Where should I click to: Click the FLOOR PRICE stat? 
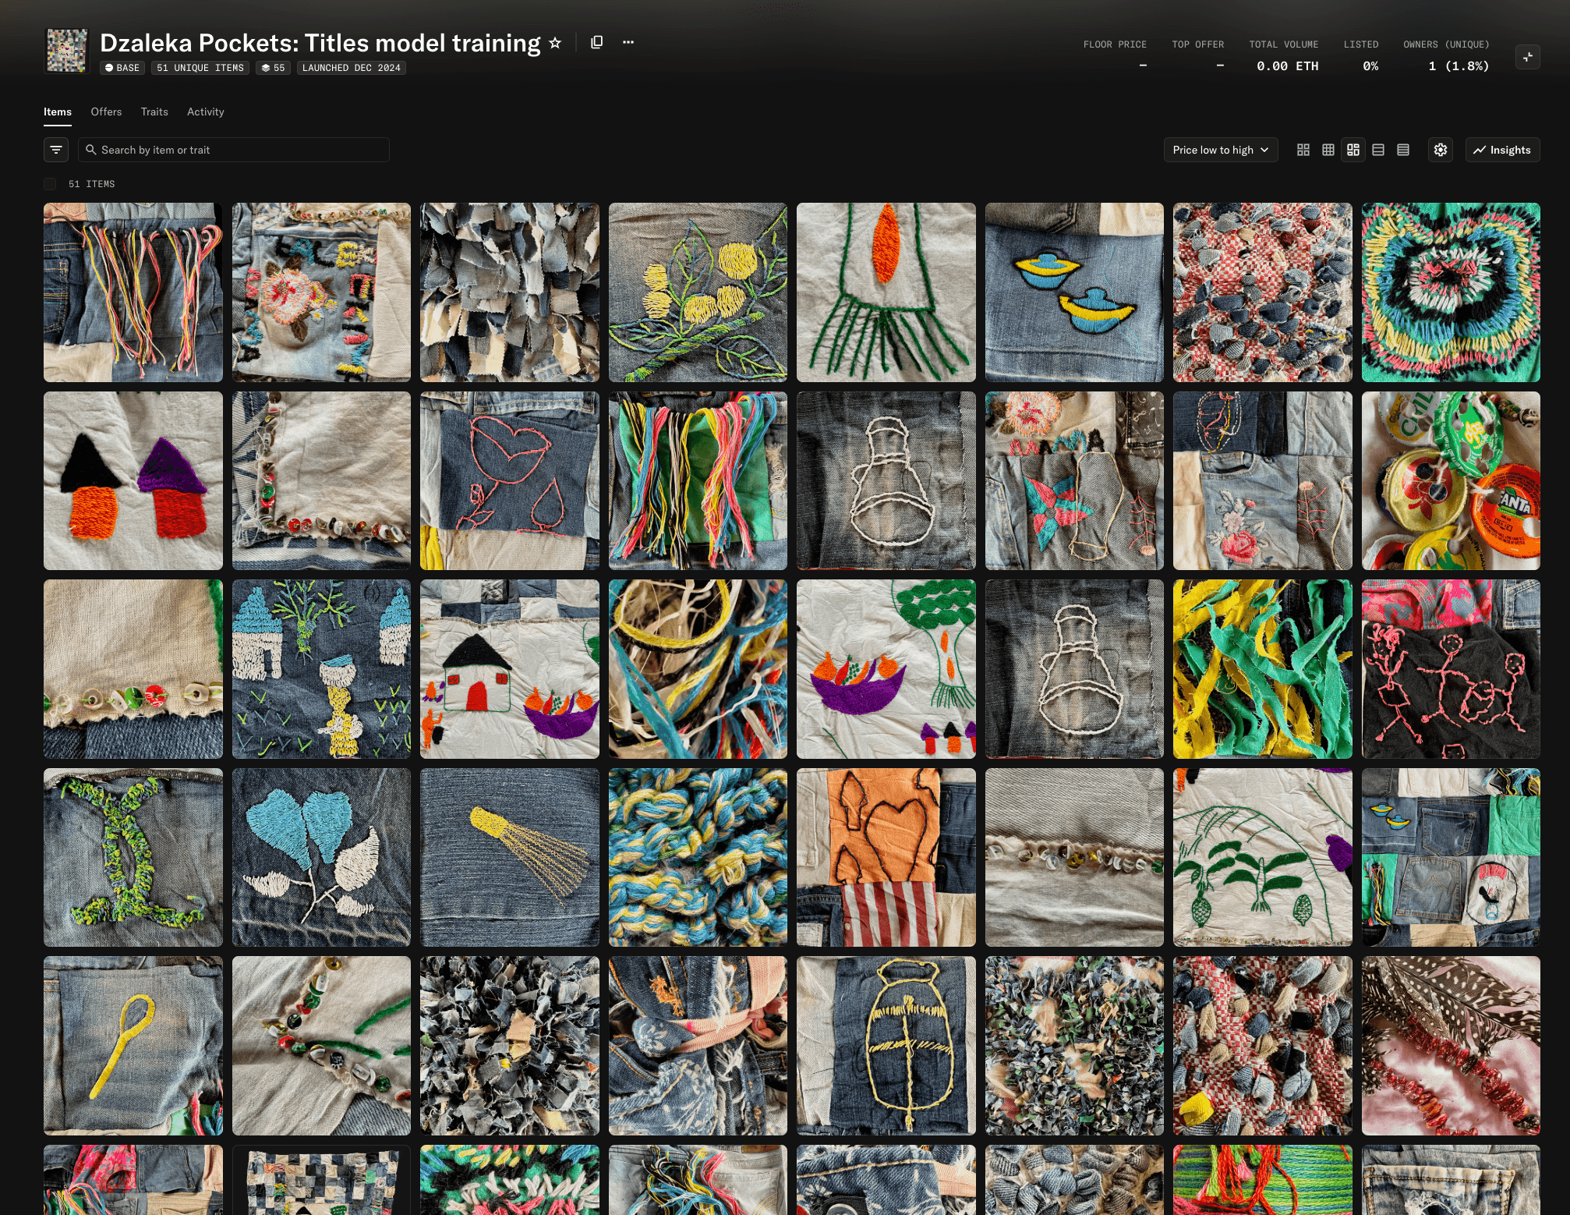(x=1115, y=55)
